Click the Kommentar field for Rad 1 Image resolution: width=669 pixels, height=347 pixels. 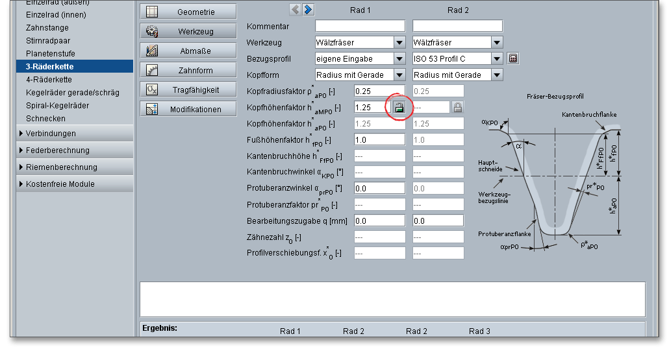(x=360, y=26)
